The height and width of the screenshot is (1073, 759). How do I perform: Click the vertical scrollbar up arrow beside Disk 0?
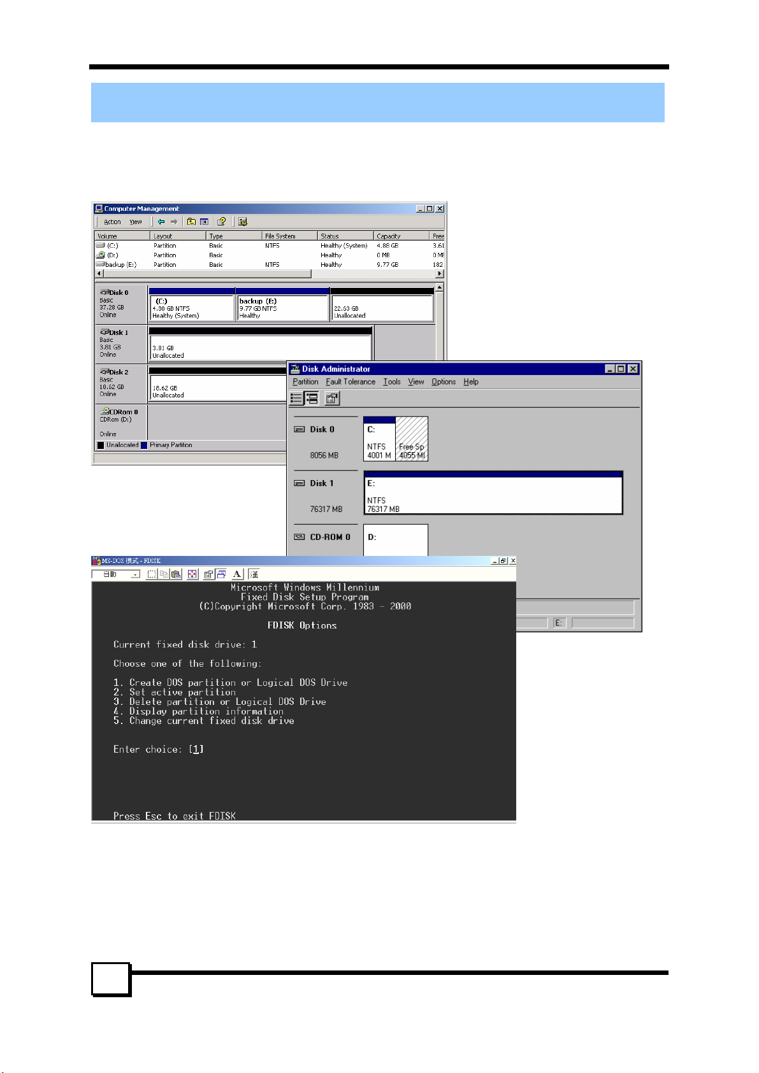coord(439,288)
